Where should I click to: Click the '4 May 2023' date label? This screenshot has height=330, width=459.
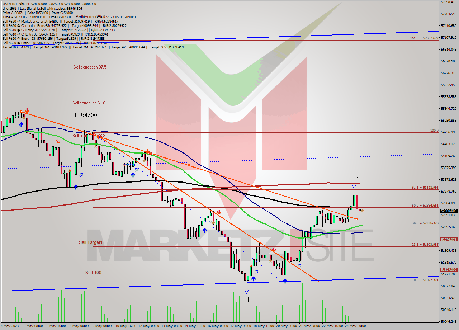tap(9, 326)
